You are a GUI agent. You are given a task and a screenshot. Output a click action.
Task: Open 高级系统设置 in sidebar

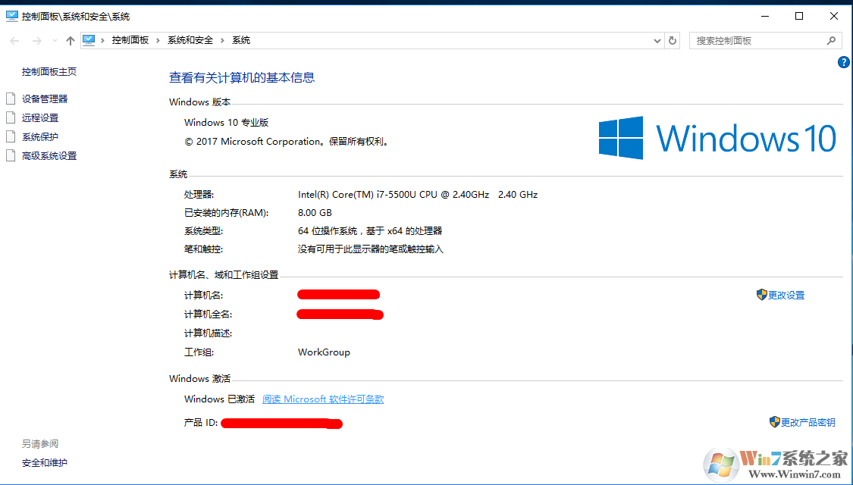pyautogui.click(x=49, y=156)
